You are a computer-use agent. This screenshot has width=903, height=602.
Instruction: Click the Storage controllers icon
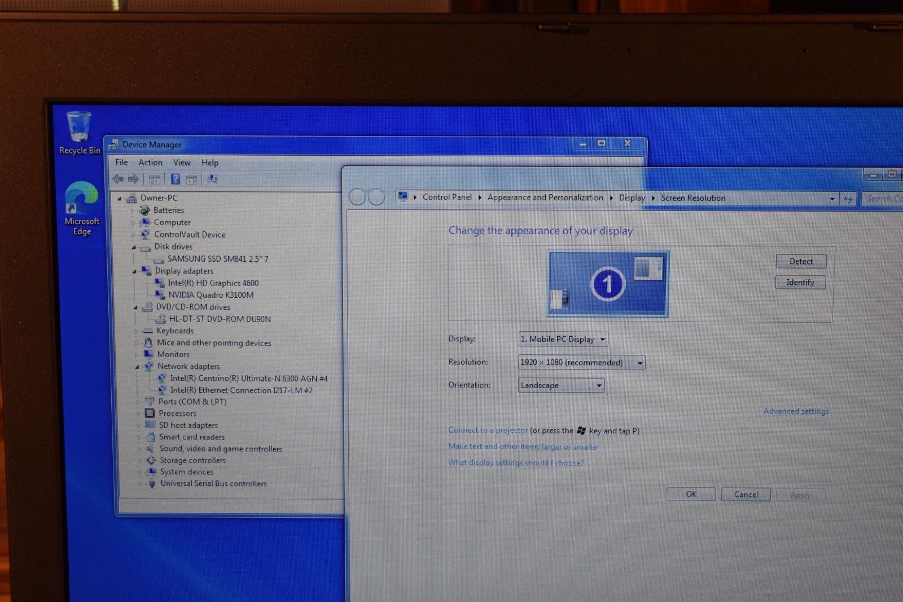pos(151,460)
